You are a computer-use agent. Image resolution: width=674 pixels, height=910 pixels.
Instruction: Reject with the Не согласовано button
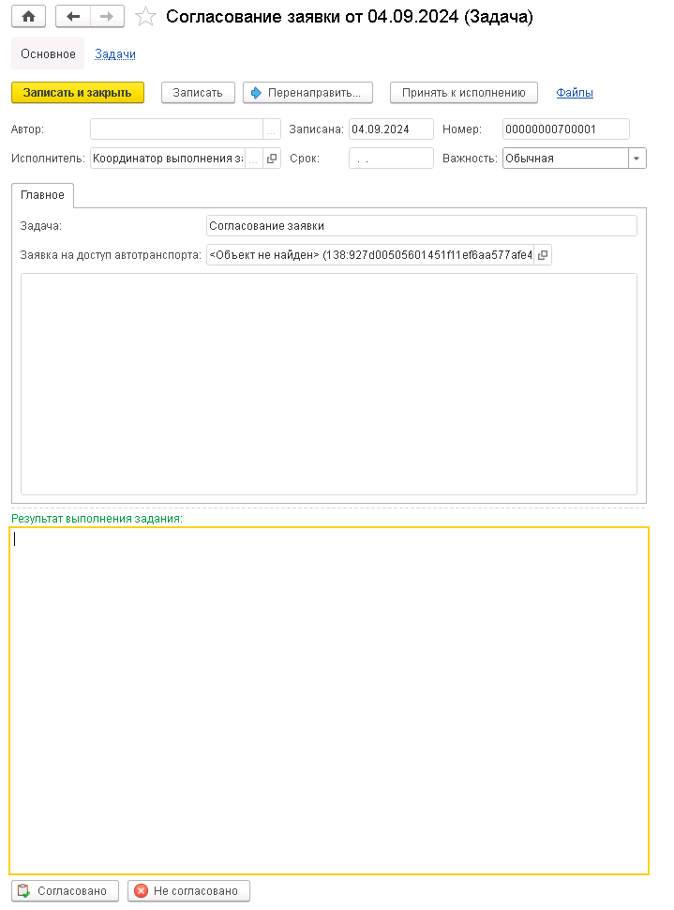click(x=188, y=891)
